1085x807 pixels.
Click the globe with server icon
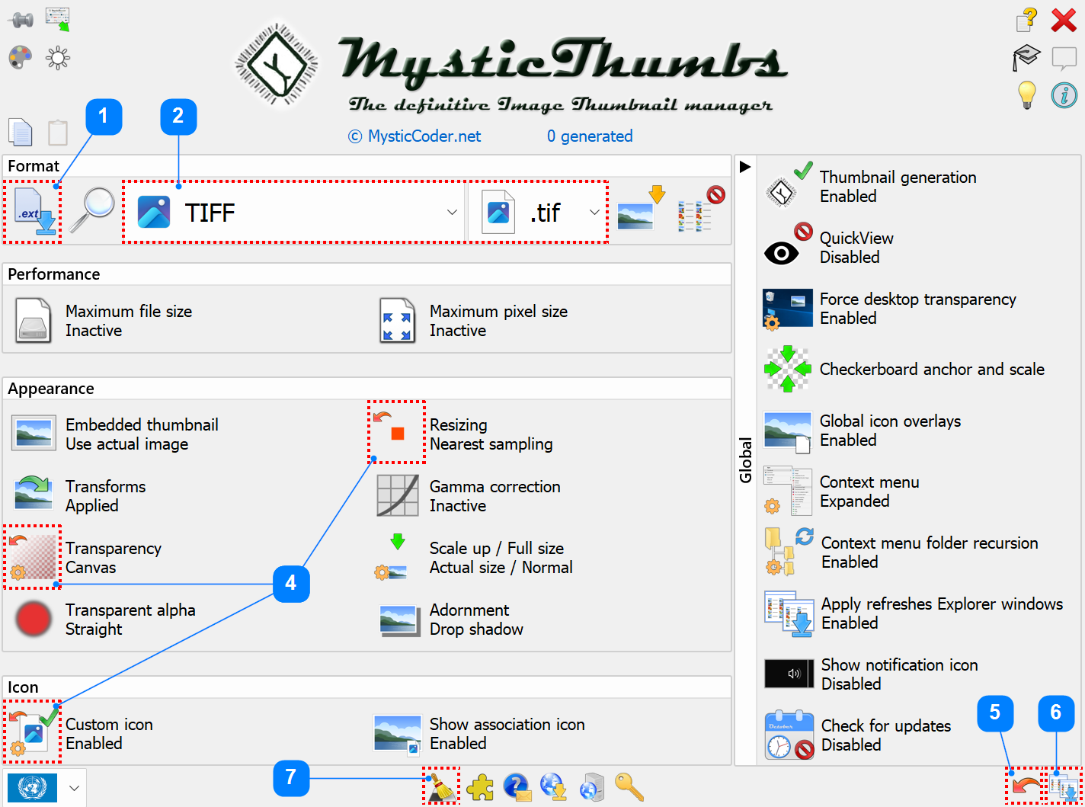[591, 787]
